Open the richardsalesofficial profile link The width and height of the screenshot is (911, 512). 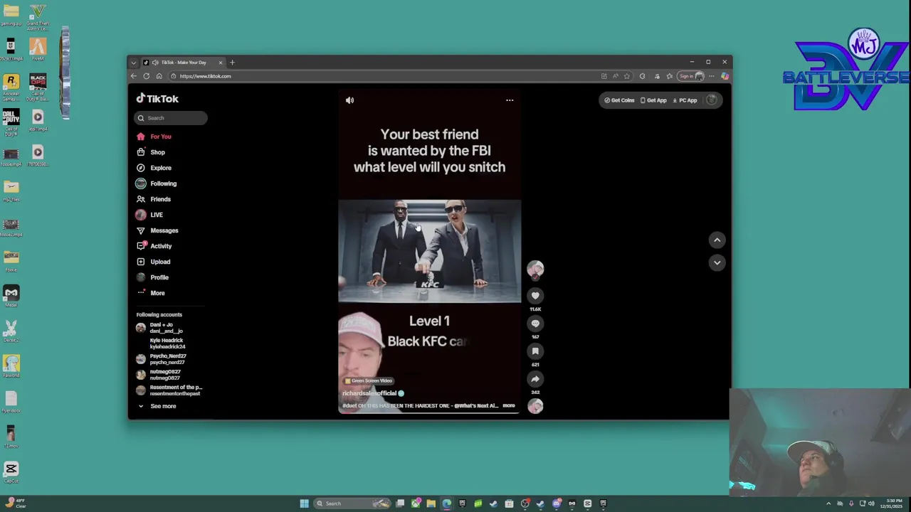click(x=369, y=393)
